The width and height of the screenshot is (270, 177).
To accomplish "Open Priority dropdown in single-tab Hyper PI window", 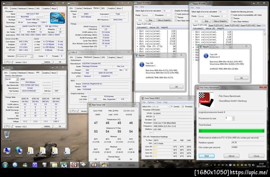I will tap(148, 15).
